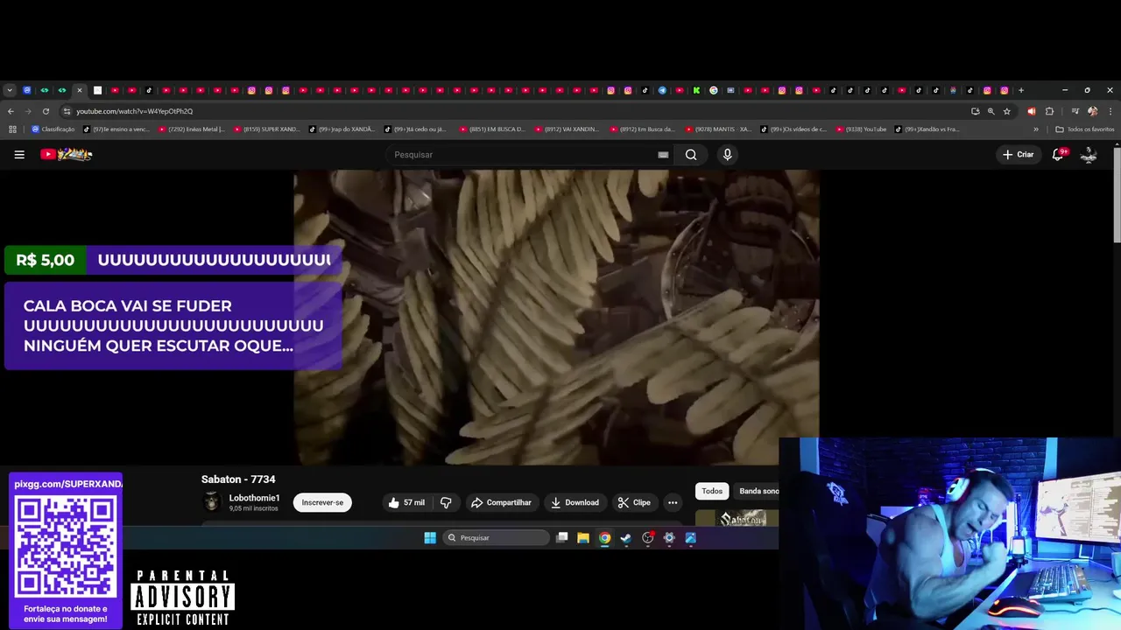
Task: Close the active tab with its X
Action: tap(79, 90)
